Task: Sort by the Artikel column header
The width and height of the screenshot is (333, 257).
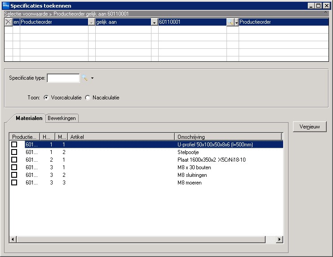Action: 121,137
